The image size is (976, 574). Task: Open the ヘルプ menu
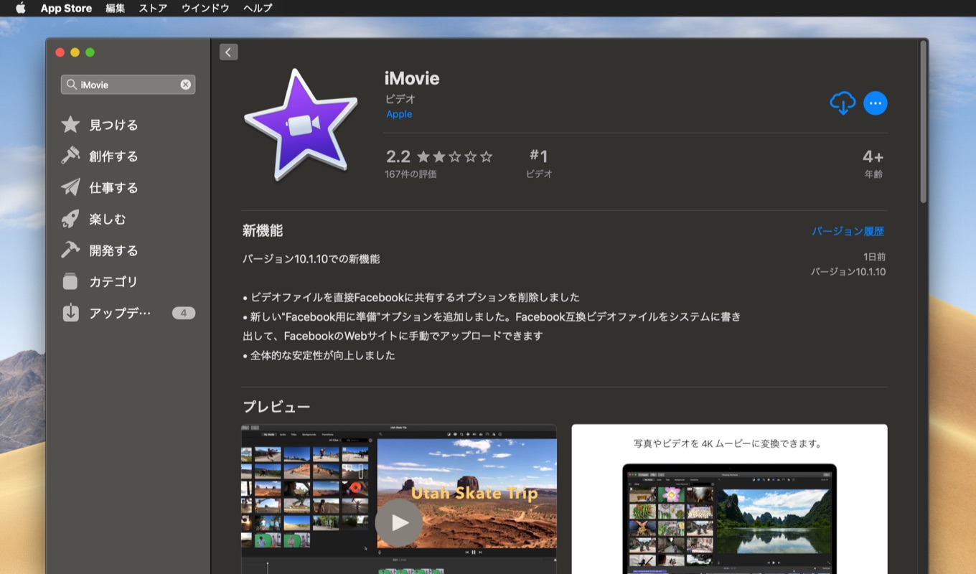(x=258, y=8)
